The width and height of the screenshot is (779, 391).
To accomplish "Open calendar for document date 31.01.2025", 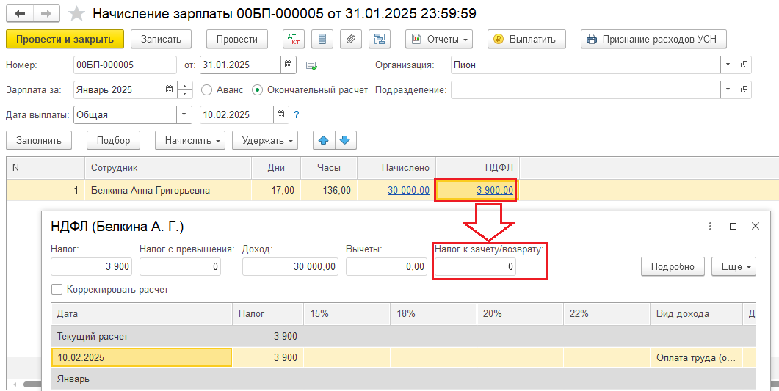I will 288,65.
